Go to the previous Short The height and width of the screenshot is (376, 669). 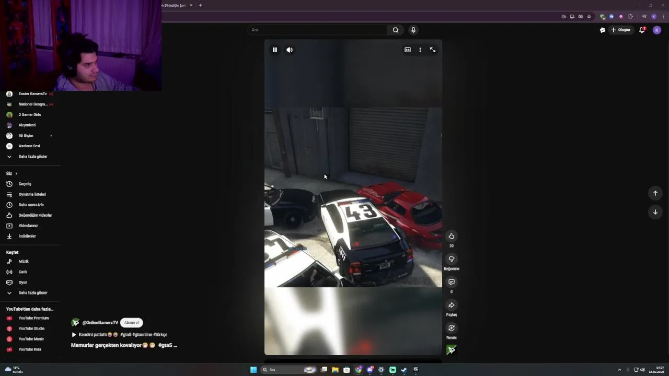pos(655,193)
